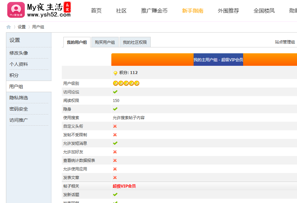Viewport: 297px width, 203px height.
Task: Click 我的主用户组 - 超级VIP会员 header
Action: [x=218, y=60]
